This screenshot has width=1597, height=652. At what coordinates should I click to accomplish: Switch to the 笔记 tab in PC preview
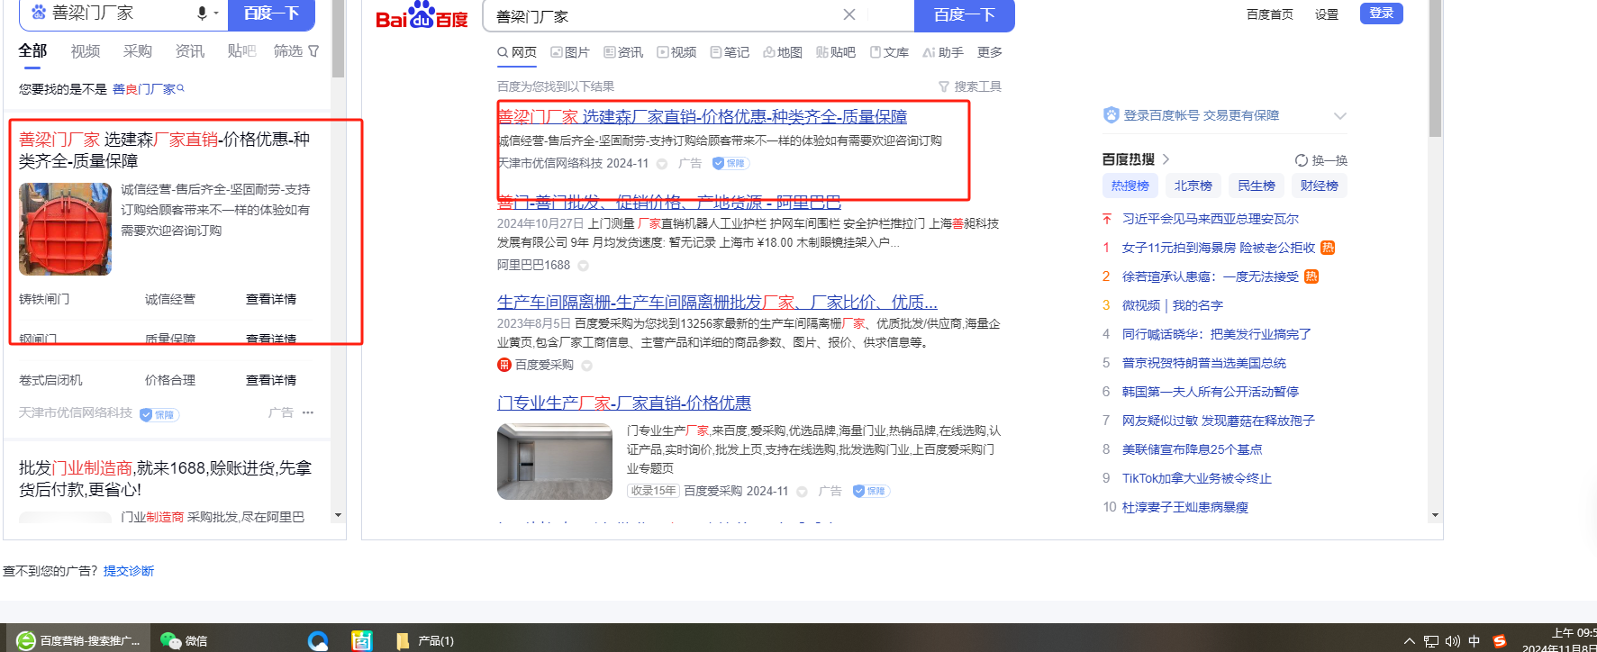[x=730, y=52]
